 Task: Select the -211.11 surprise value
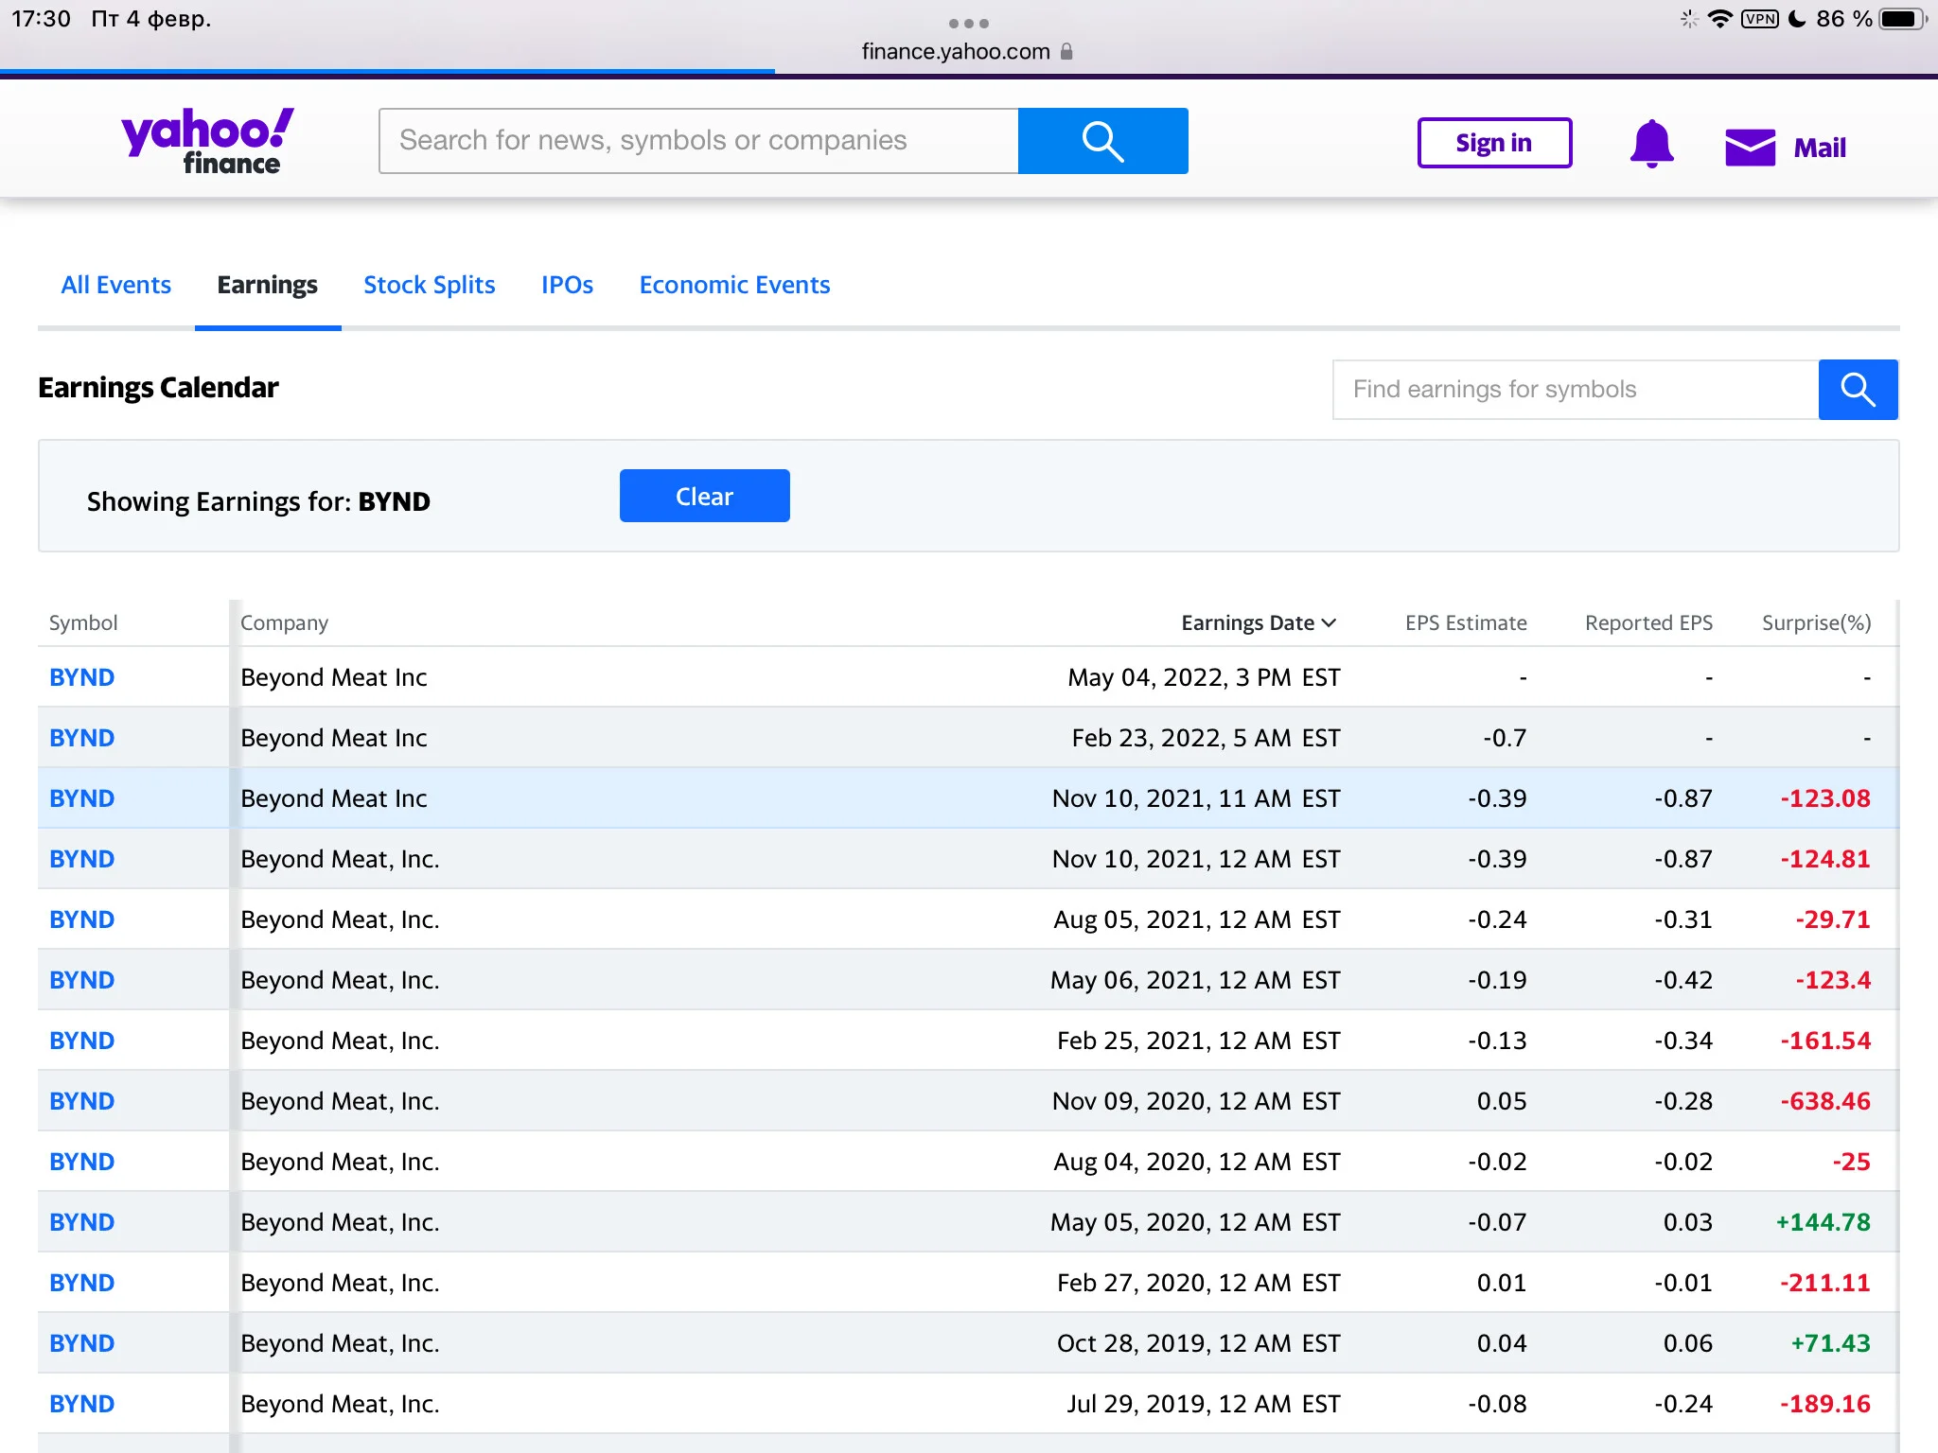point(1825,1283)
